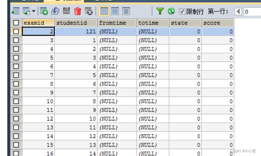Delete selected rows with the red trash icon
The width and height of the screenshot is (261, 156).
pos(78,11)
